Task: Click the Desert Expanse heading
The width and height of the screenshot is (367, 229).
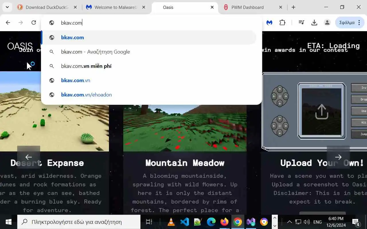Action: pyautogui.click(x=47, y=163)
